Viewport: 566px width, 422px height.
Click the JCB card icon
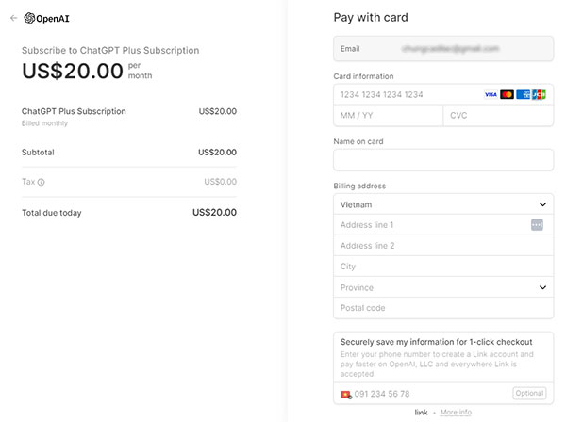[x=539, y=95]
